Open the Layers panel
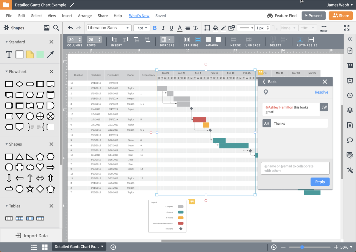Image resolution: width=356 pixels, height=252 pixels. tap(350, 110)
